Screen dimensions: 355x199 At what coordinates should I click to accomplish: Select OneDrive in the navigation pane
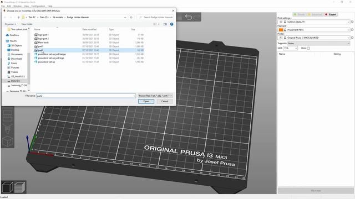point(14,35)
